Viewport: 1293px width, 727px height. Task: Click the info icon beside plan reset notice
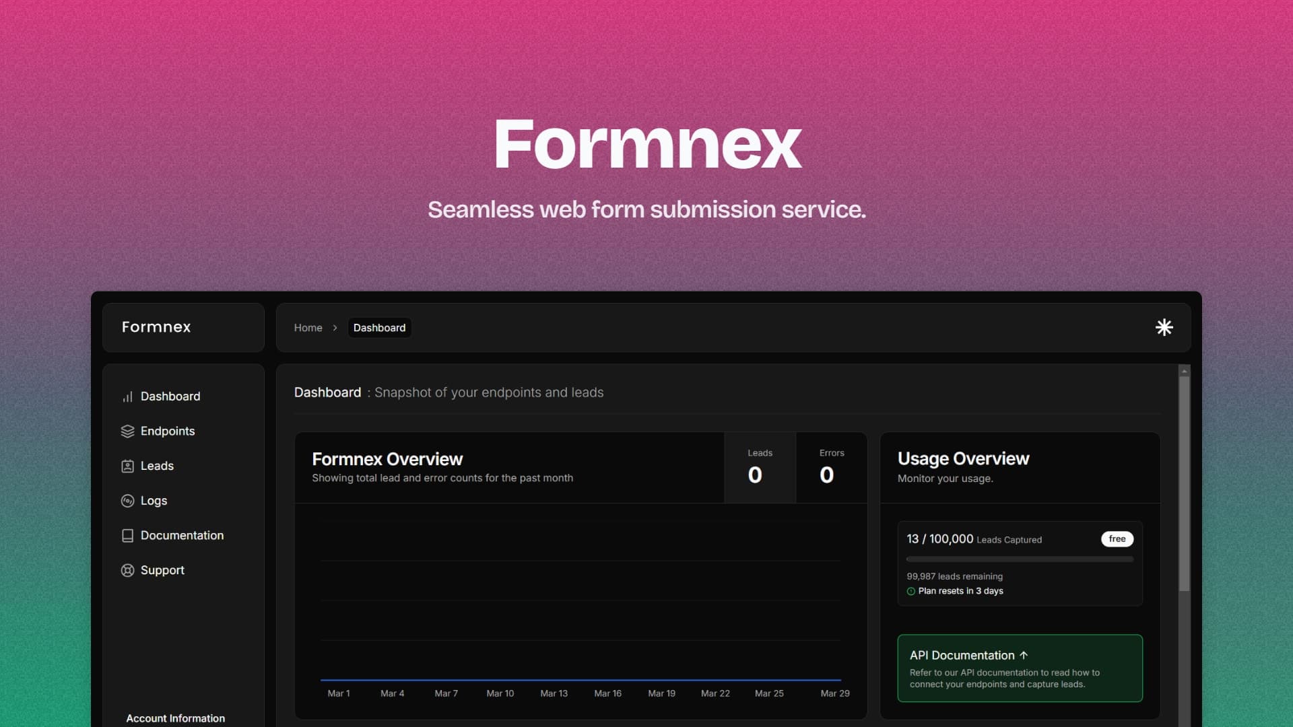(911, 590)
